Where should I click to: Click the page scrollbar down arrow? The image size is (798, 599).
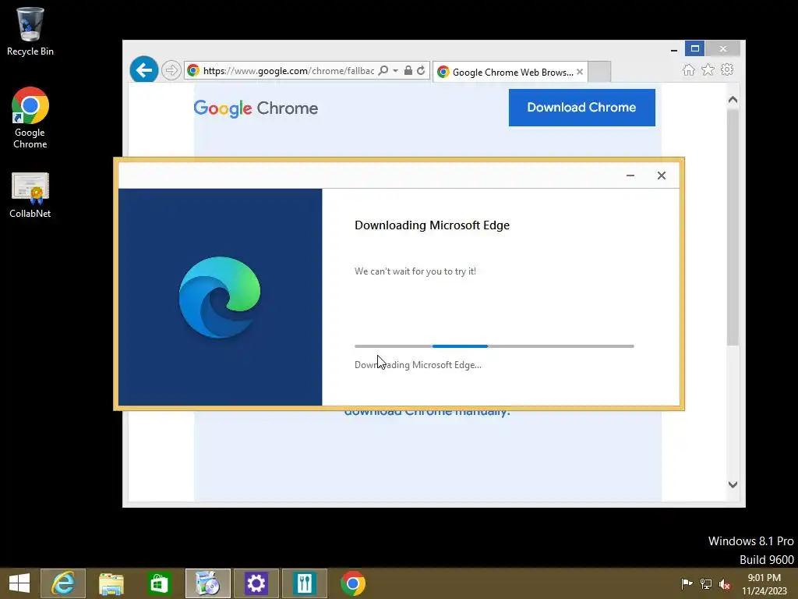click(733, 484)
